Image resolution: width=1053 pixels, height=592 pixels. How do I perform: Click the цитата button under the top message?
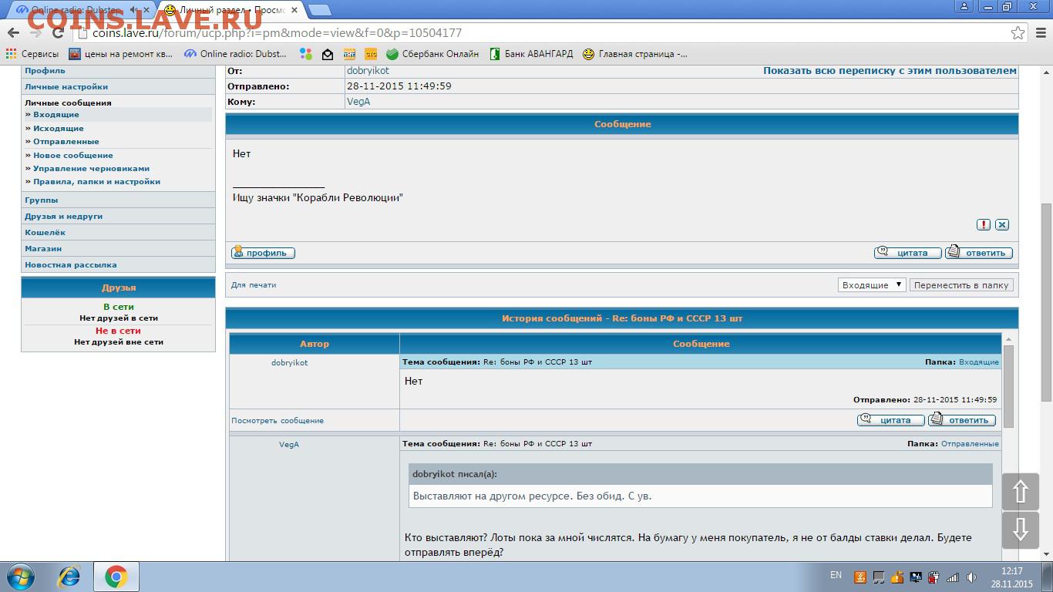click(x=907, y=253)
